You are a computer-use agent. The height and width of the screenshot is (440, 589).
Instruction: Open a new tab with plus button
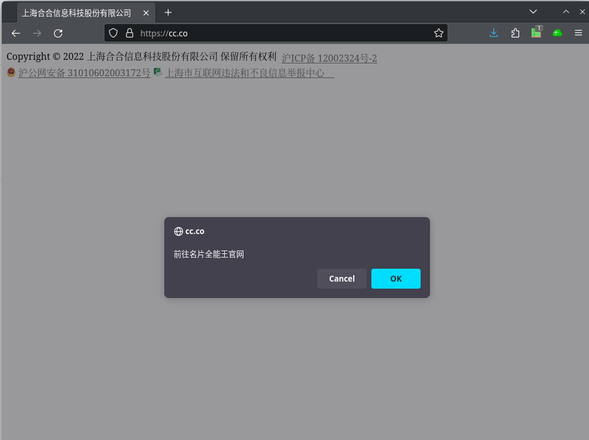coord(168,12)
